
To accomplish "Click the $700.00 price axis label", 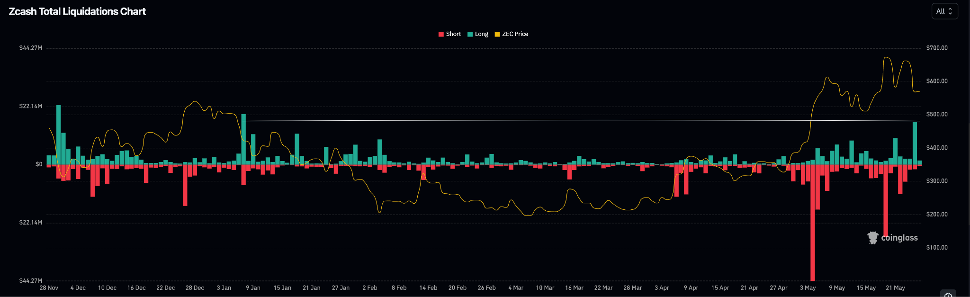I will pos(937,48).
